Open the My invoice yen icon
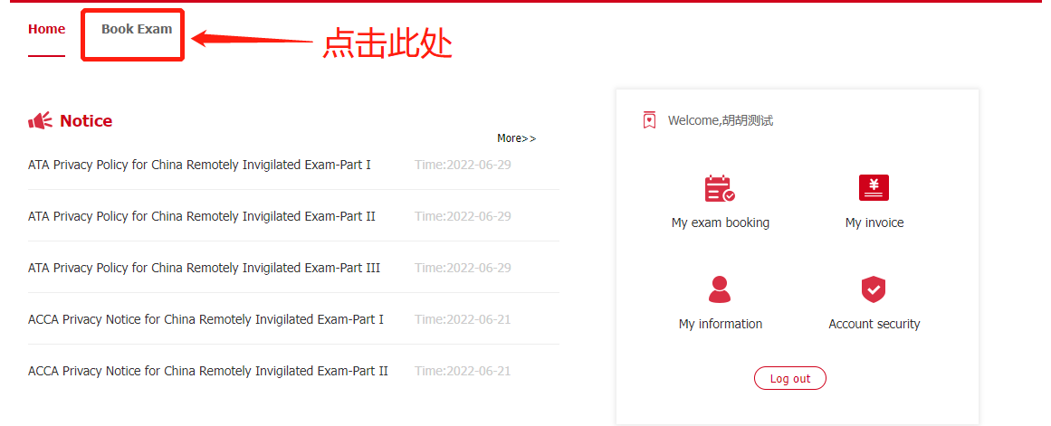Screen dimensions: 1051x426 click(x=874, y=188)
